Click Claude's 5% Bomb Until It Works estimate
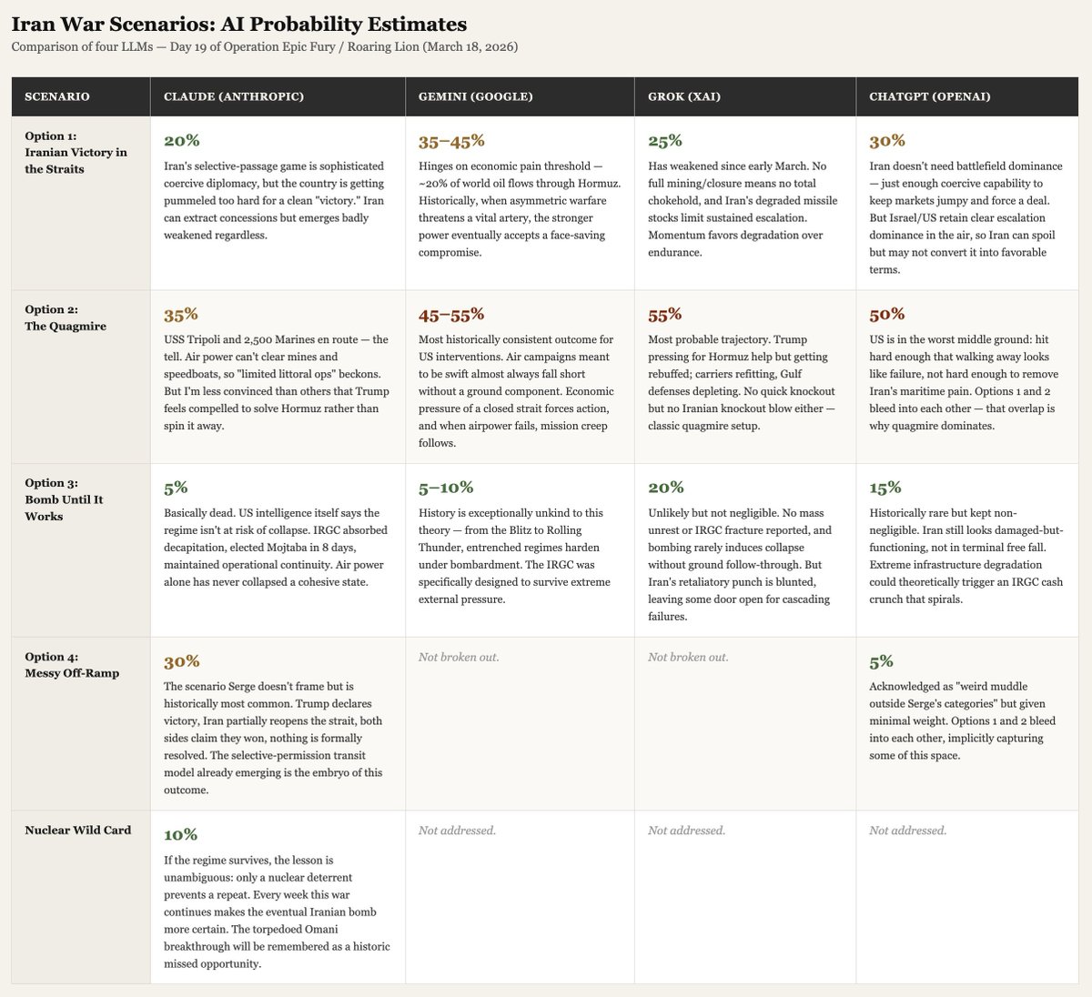The width and height of the screenshot is (1092, 997). [x=176, y=488]
